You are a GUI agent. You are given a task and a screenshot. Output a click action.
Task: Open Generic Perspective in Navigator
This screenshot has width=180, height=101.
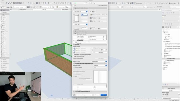[170, 59]
